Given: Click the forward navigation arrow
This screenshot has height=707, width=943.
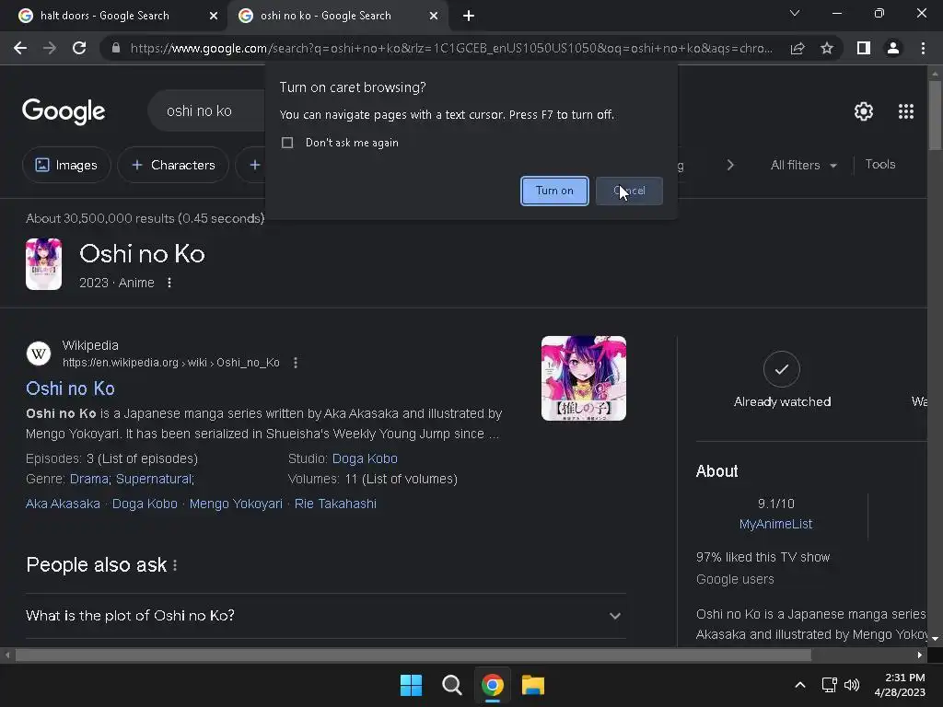Looking at the screenshot, I should pyautogui.click(x=50, y=48).
